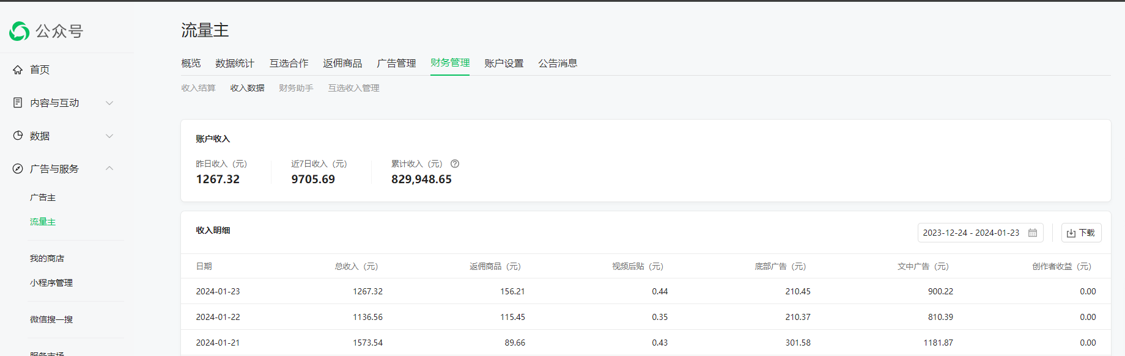Open 微信搜一搜 in the sidebar
Viewport: 1125px width, 356px height.
[51, 319]
